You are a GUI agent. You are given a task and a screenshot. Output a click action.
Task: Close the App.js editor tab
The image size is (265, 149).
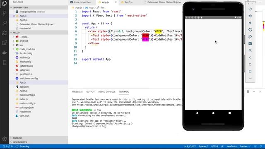pos(116,2)
